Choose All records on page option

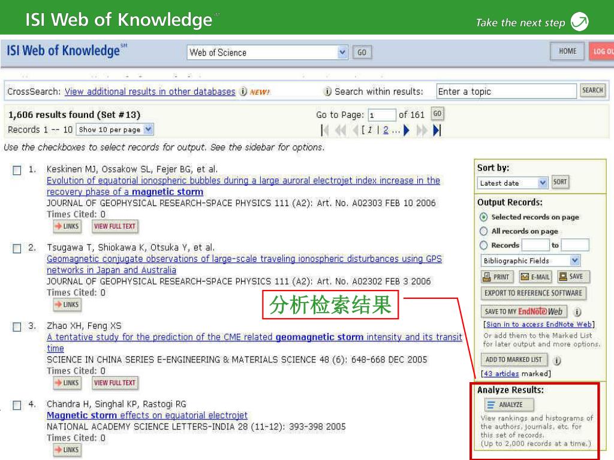click(484, 231)
